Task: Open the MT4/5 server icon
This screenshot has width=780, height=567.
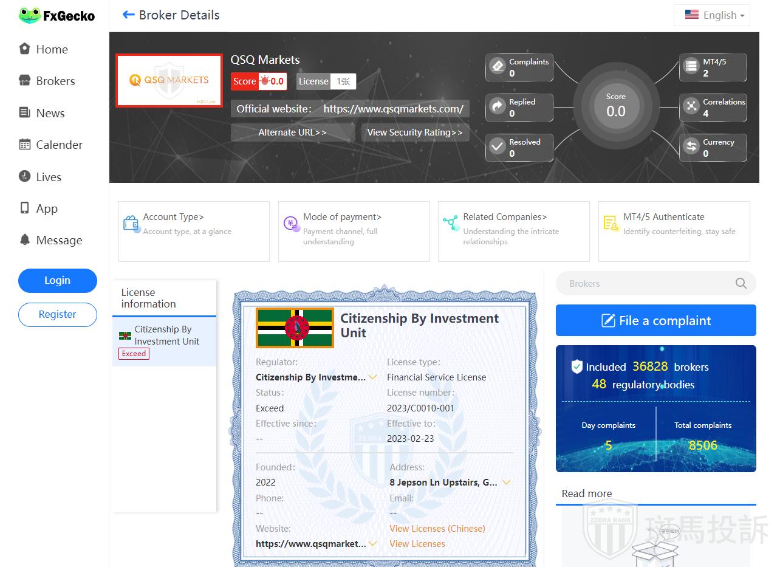Action: tap(691, 67)
